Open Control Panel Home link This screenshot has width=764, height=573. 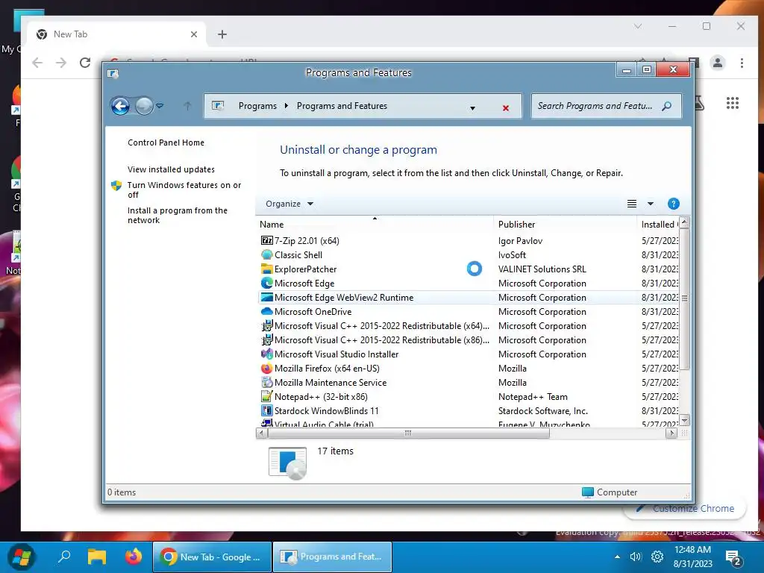(x=166, y=143)
